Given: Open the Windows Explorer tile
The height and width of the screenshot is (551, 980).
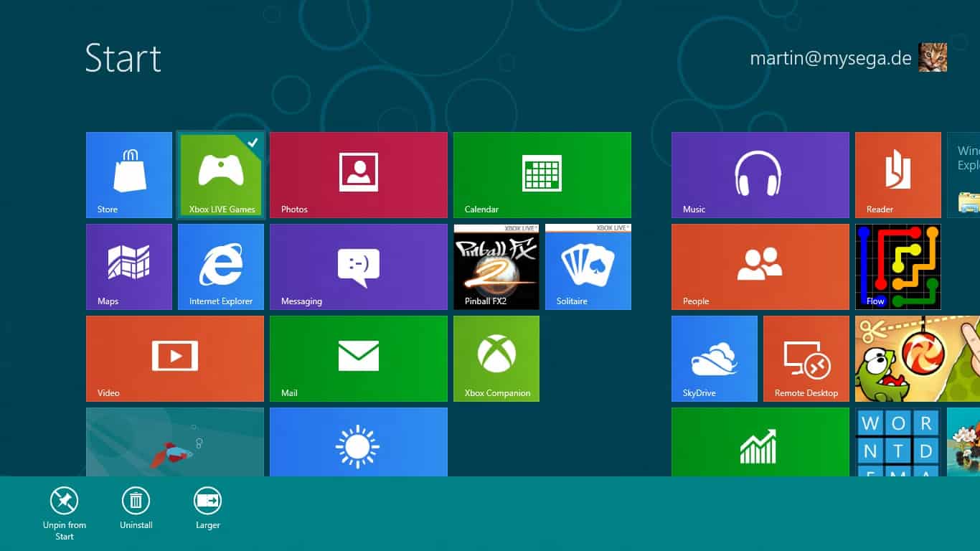Looking at the screenshot, I should click(x=963, y=175).
